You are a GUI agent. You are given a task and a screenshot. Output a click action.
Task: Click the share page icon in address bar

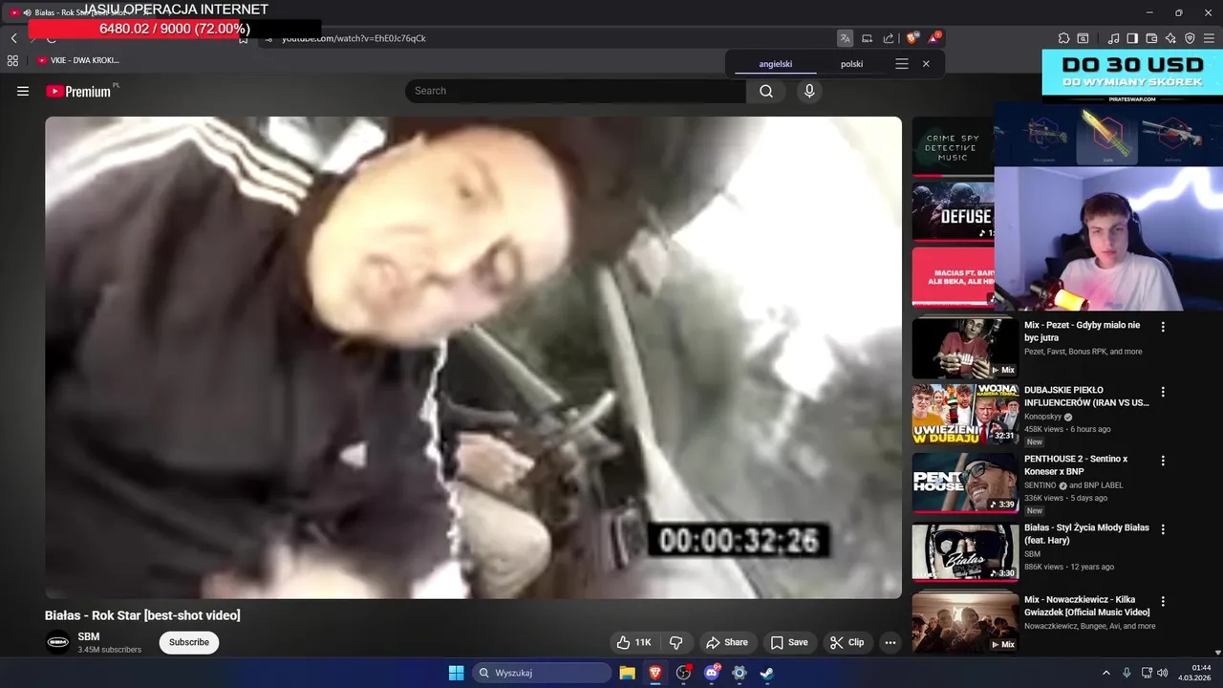pos(889,38)
